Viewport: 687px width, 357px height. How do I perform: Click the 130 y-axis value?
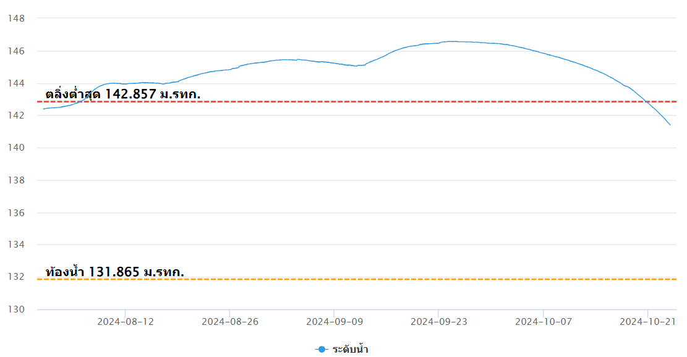click(x=16, y=309)
